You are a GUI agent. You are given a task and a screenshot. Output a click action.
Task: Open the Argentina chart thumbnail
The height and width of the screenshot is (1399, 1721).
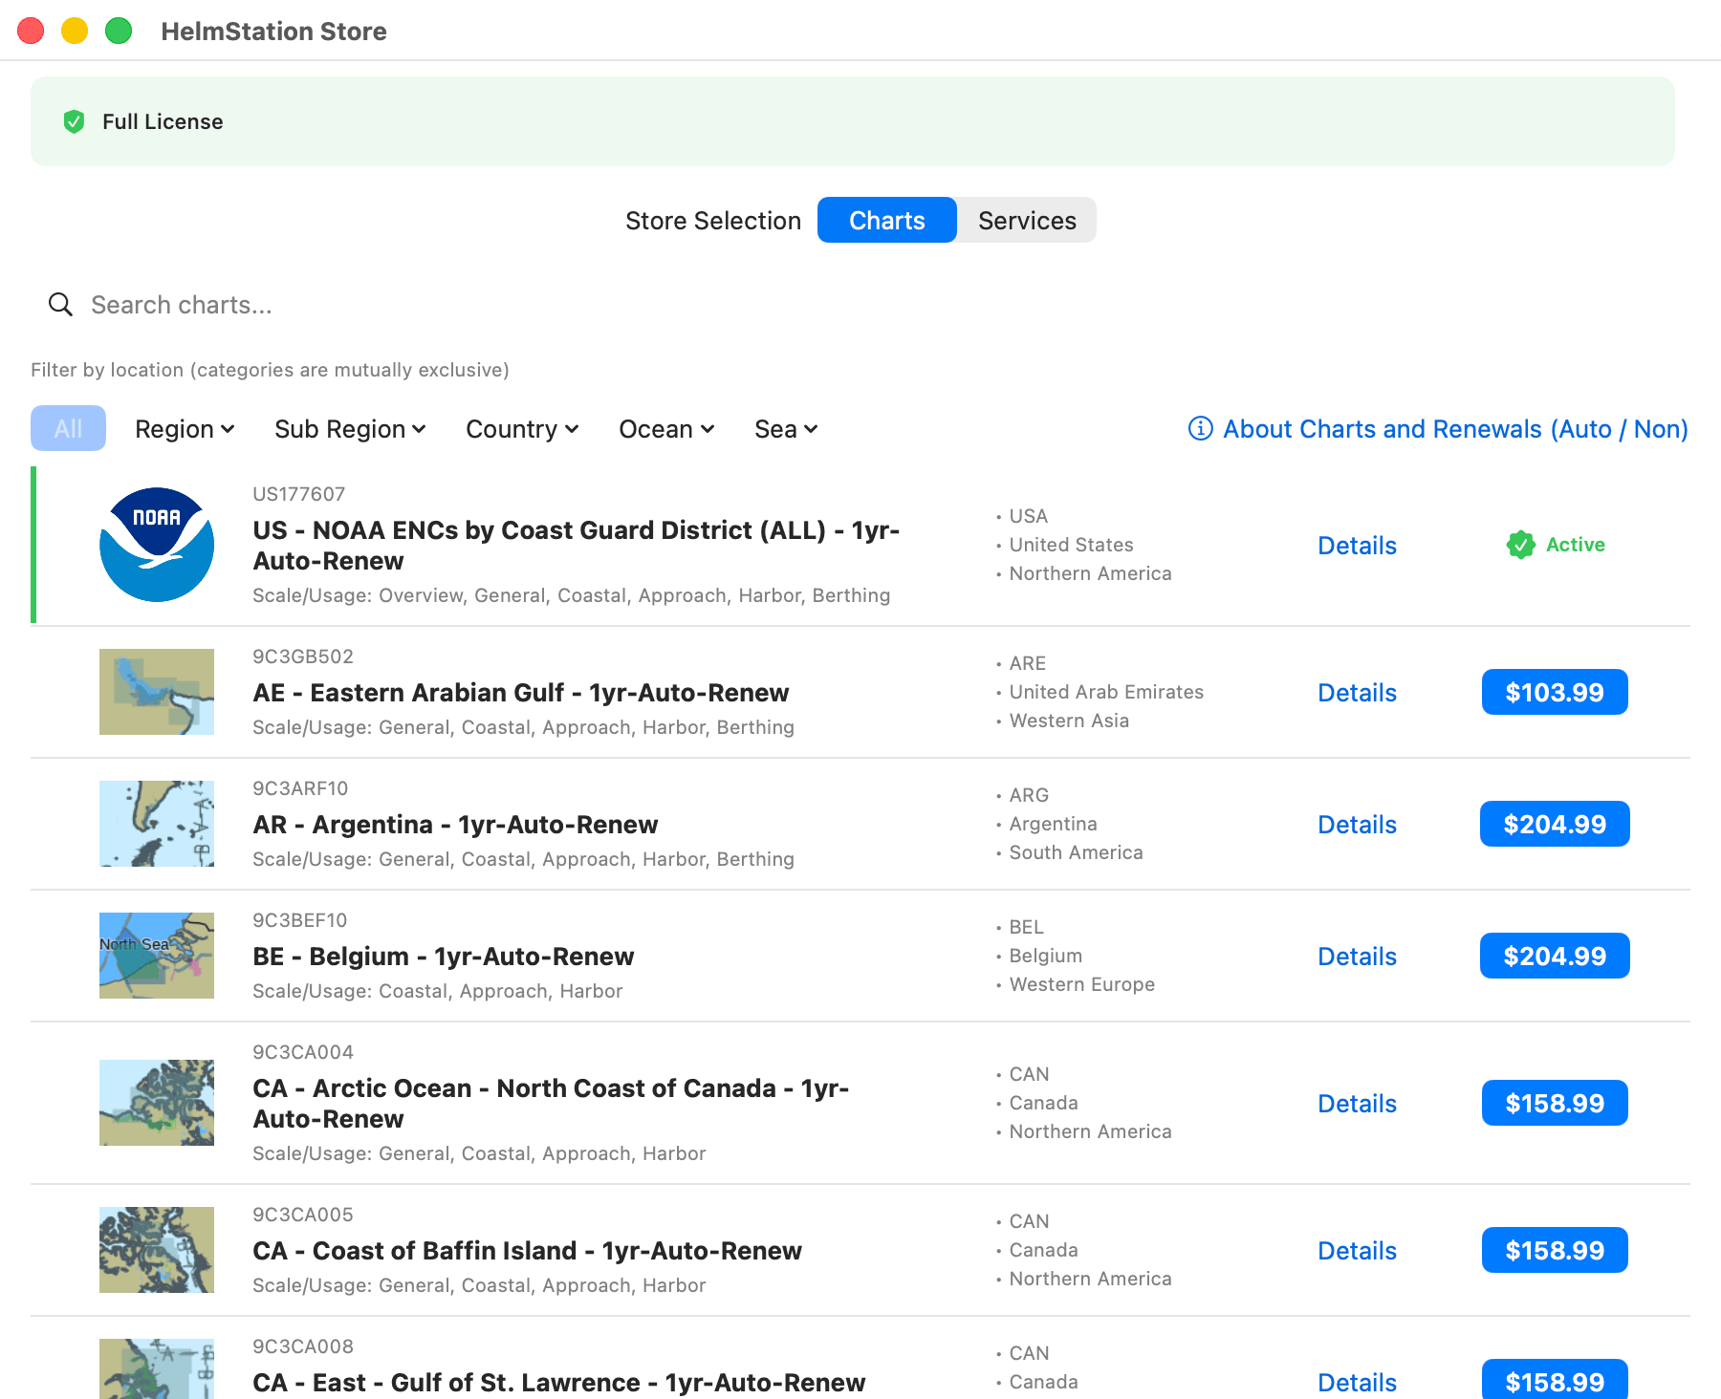(157, 824)
